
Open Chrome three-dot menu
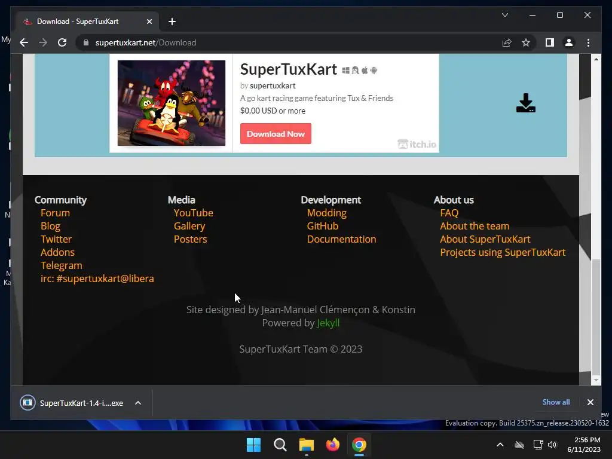pos(588,42)
